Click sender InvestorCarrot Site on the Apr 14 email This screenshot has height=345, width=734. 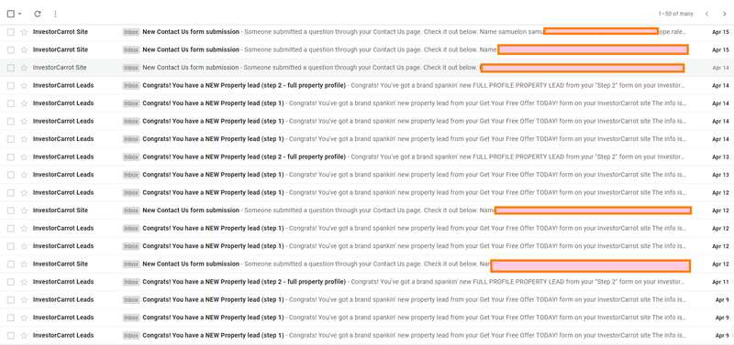[60, 68]
